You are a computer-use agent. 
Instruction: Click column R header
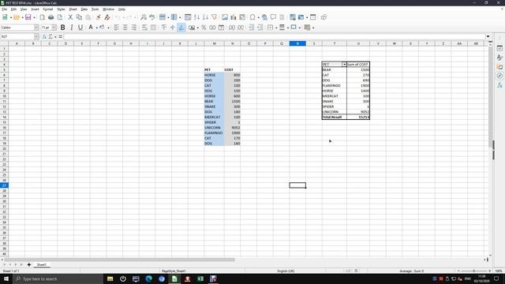pos(297,43)
